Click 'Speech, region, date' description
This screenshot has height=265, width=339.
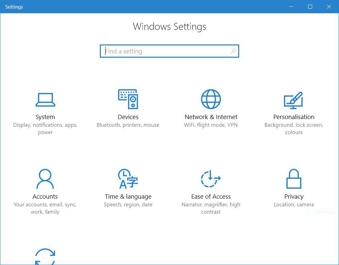click(x=128, y=205)
